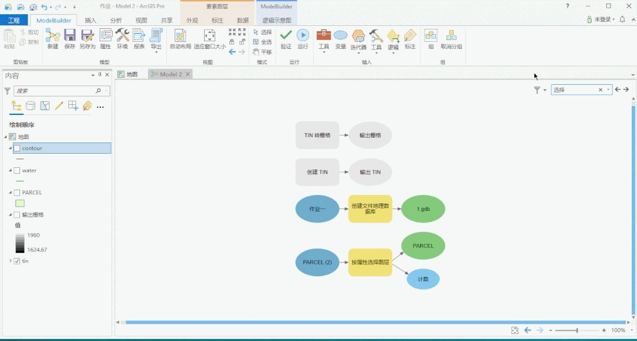
Task: Open the Environments icon
Action: [122, 36]
